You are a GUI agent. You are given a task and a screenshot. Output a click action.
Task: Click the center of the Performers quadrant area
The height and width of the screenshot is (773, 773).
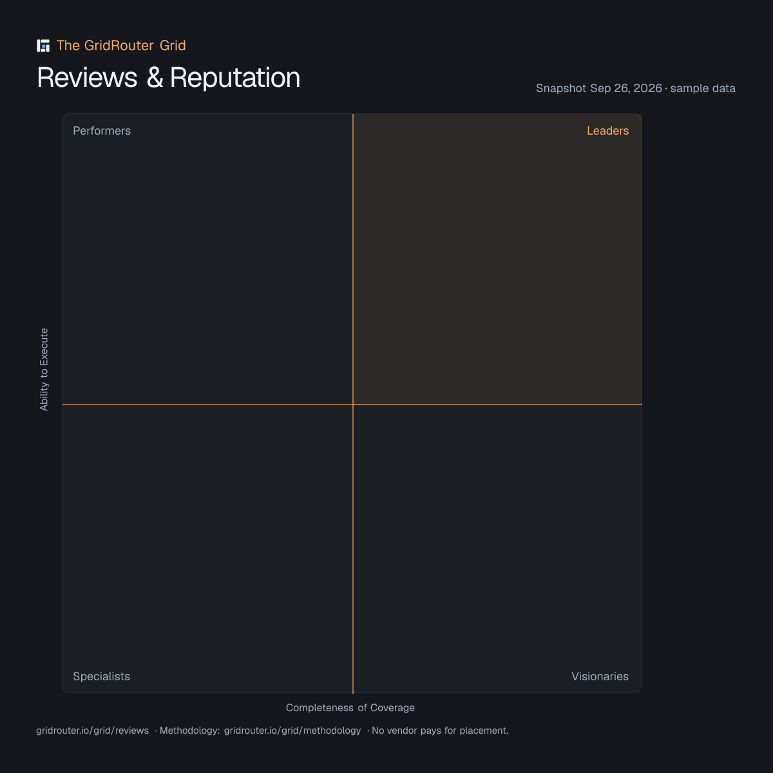(207, 260)
